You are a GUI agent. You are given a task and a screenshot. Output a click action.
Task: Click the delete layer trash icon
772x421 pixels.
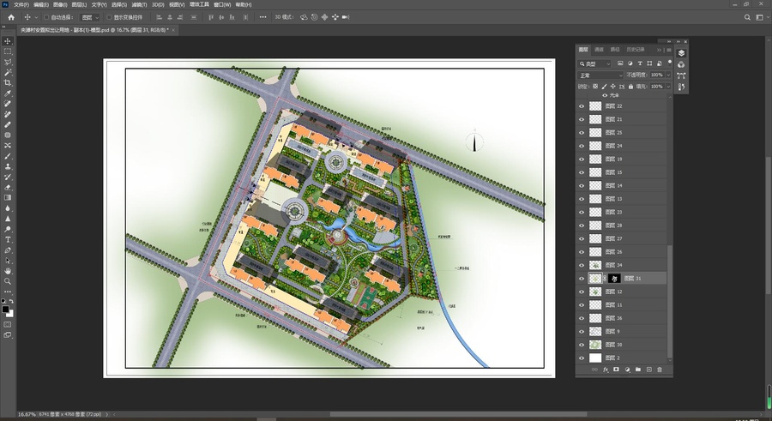tap(660, 370)
